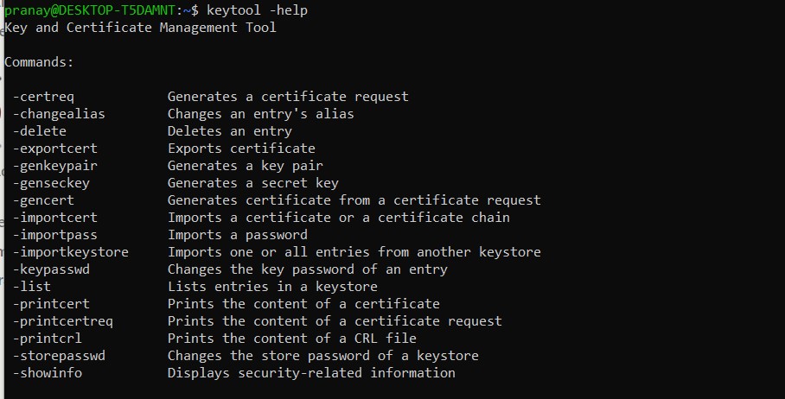Click the 'Commands:' label

coord(39,62)
